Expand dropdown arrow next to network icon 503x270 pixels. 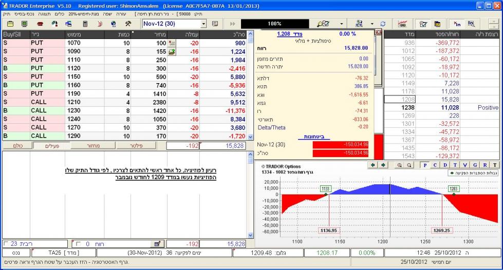371,24
